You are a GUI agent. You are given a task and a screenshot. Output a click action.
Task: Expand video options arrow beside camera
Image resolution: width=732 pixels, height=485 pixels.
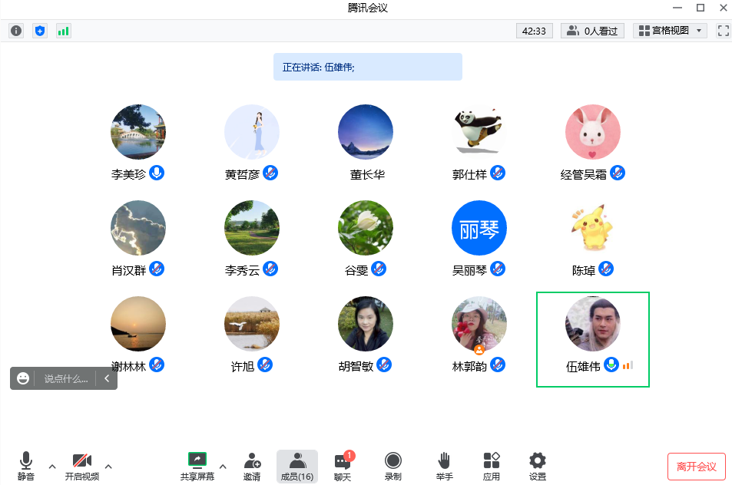(108, 466)
